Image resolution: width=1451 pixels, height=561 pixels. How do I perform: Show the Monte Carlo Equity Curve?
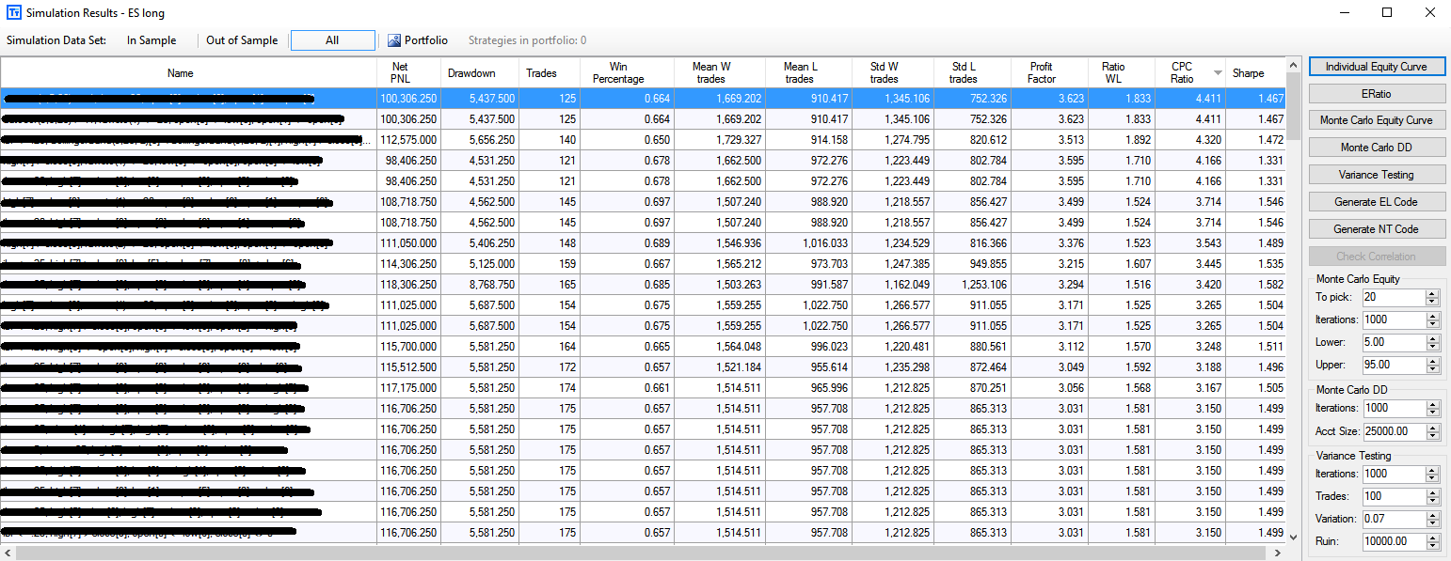click(1377, 120)
